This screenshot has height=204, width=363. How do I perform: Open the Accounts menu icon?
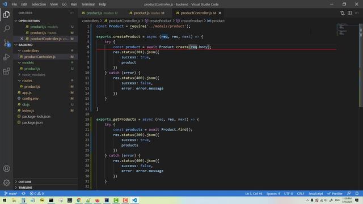[x=6, y=169]
